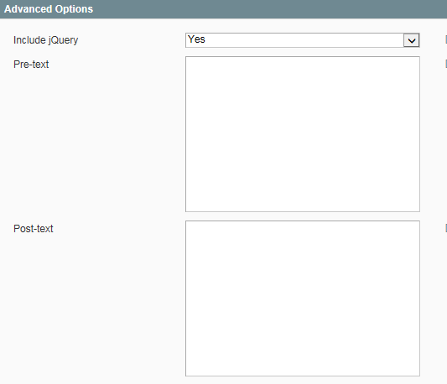Place cursor in Post-text box top-left
The width and height of the screenshot is (447, 384).
pos(190,225)
